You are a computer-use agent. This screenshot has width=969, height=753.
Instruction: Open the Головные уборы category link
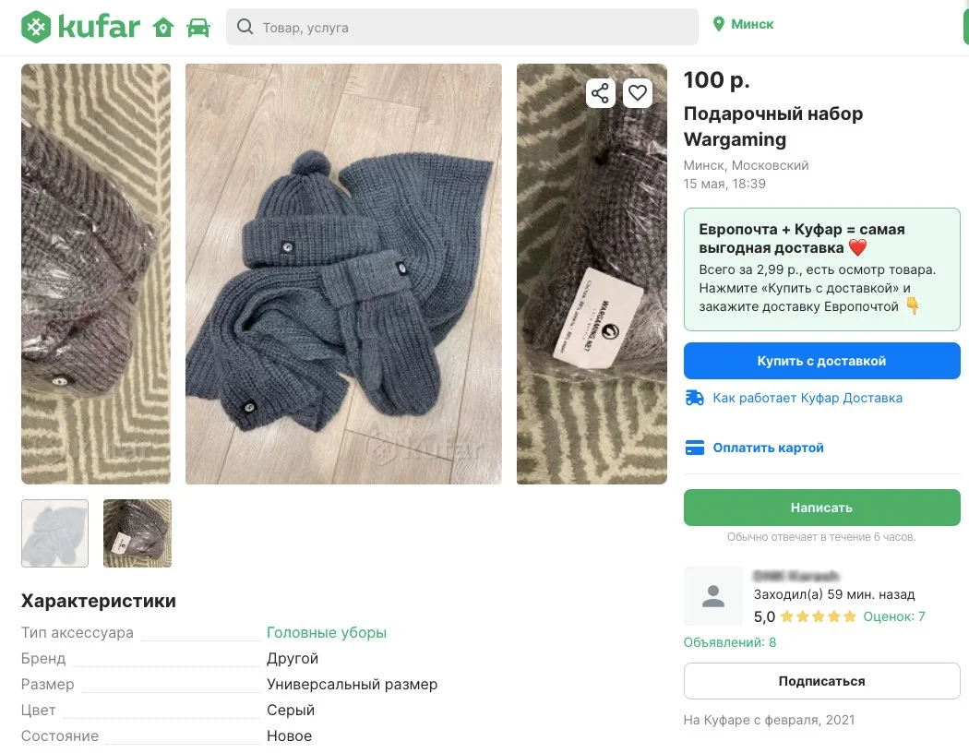[327, 633]
